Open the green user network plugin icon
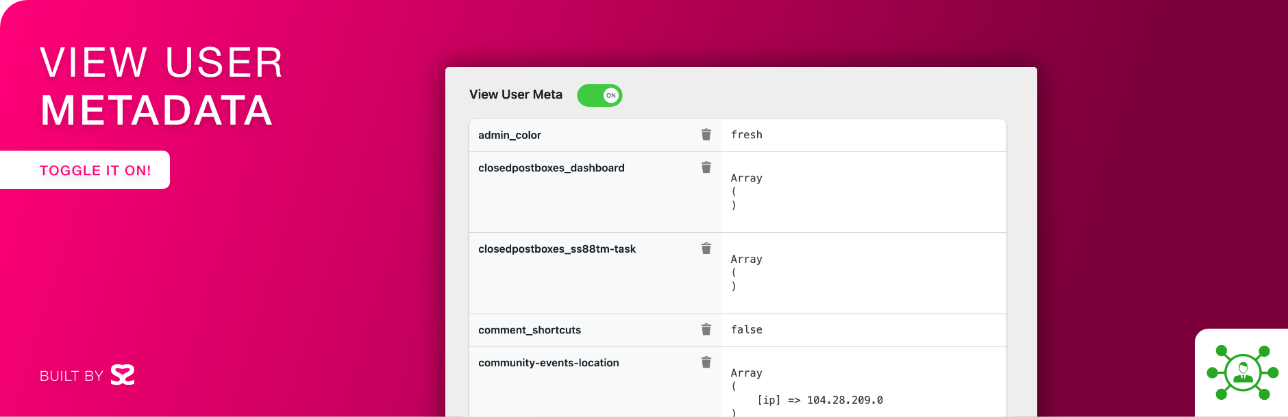The width and height of the screenshot is (1288, 417). [1242, 372]
